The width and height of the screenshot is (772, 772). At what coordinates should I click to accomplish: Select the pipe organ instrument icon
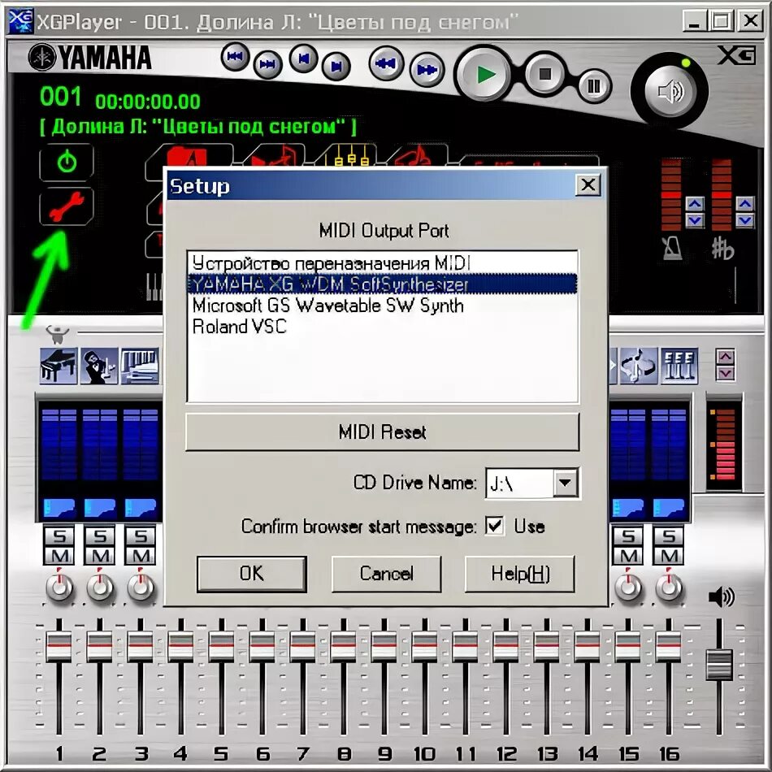tap(140, 366)
